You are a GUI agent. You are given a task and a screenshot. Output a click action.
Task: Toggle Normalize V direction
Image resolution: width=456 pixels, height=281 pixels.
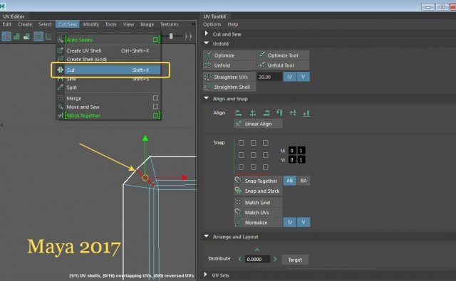click(304, 222)
